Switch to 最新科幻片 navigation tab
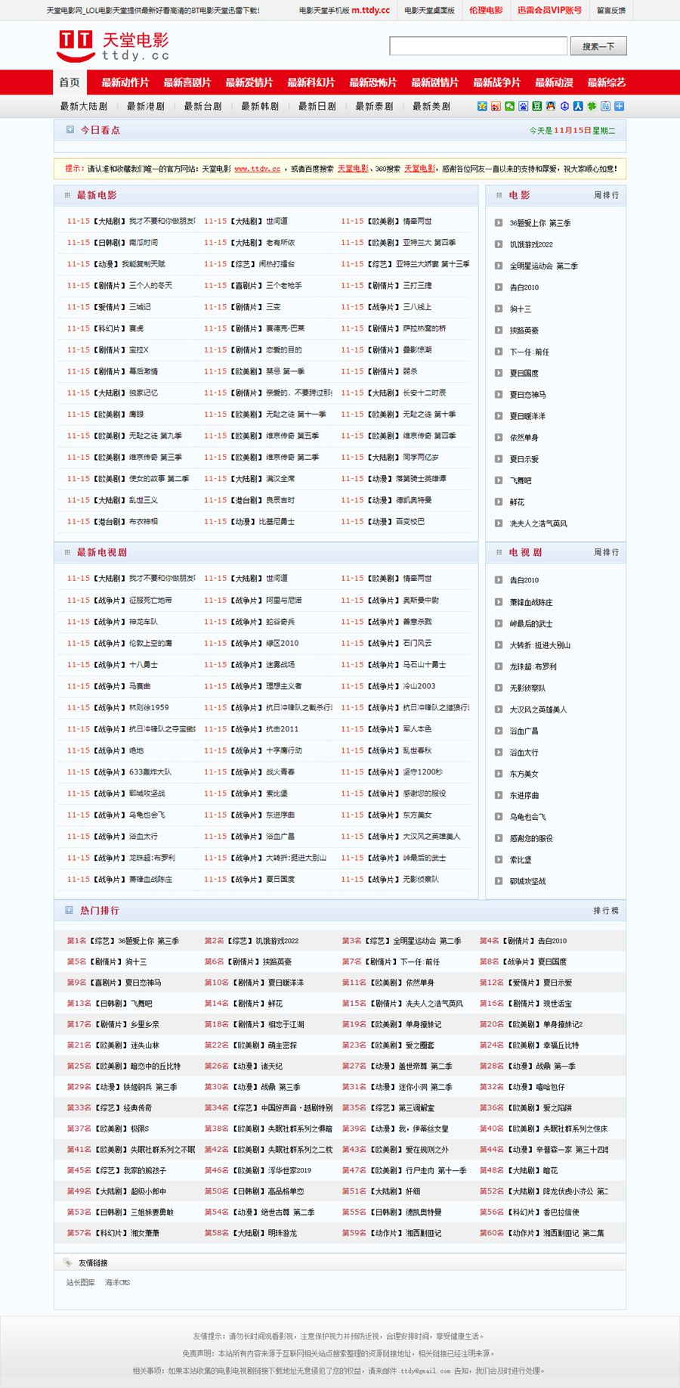Image resolution: width=680 pixels, height=1388 pixels. [x=311, y=82]
